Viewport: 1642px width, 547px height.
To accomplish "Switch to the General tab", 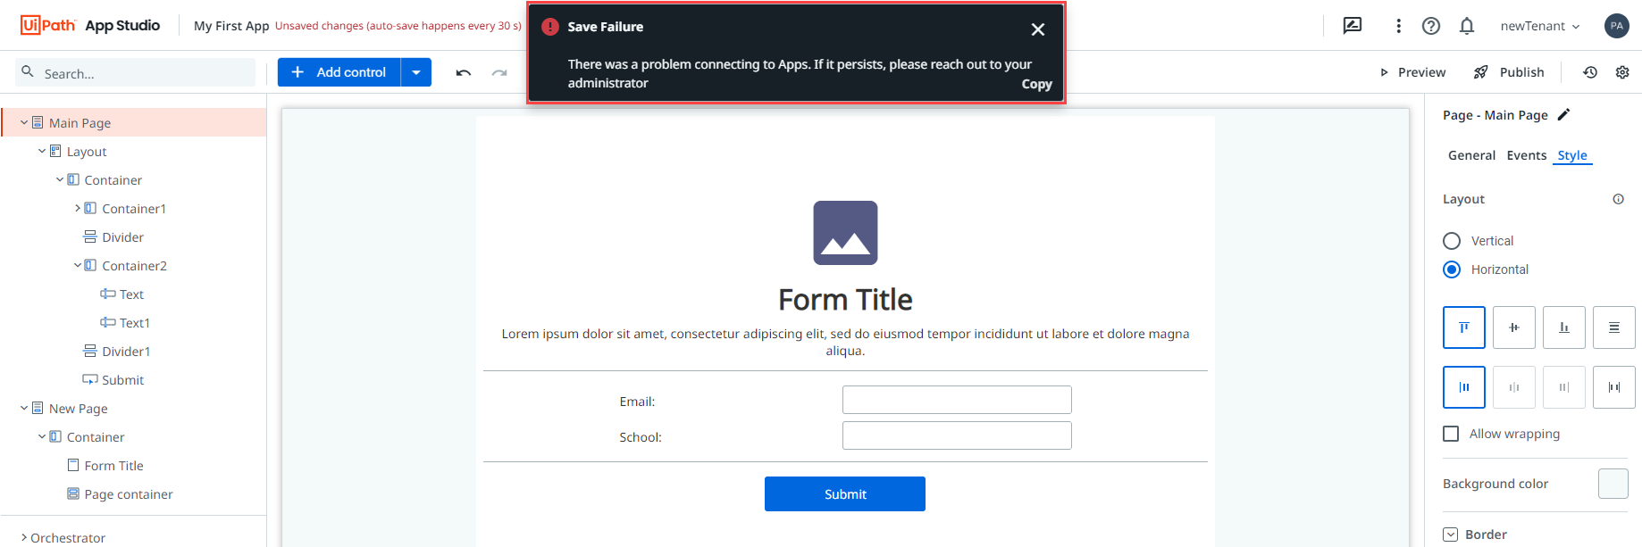I will 1471,155.
